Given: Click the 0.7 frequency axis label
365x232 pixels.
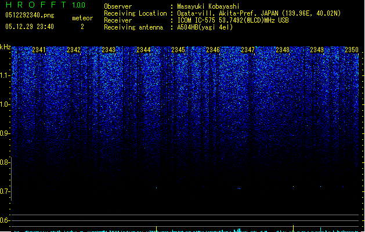Looking at the screenshot, I should coord(5,191).
